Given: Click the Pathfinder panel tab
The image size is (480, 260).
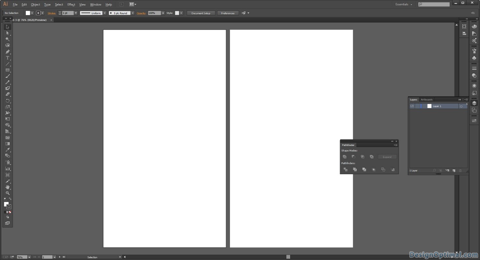Looking at the screenshot, I should coord(348,145).
